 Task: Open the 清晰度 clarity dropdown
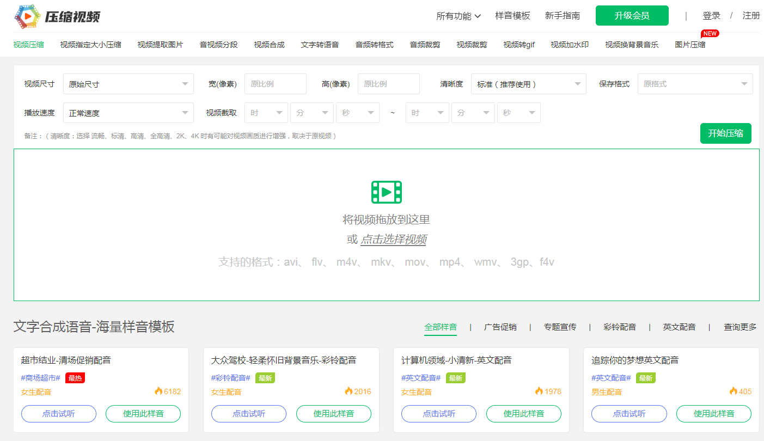click(x=528, y=84)
